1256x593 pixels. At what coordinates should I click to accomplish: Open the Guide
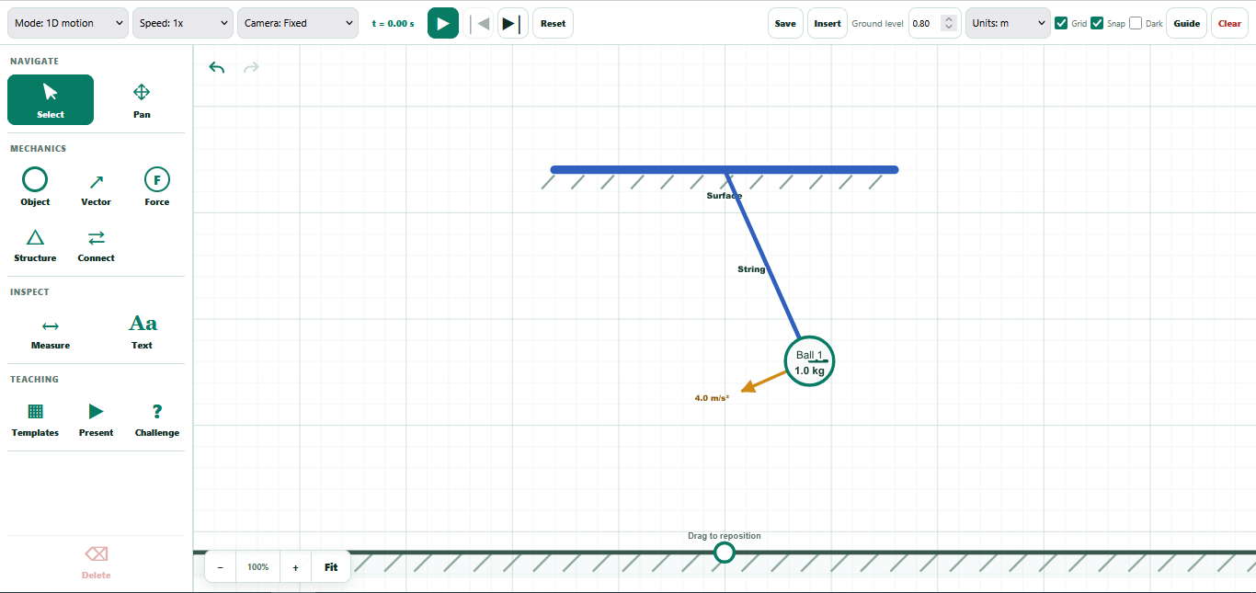coord(1187,23)
